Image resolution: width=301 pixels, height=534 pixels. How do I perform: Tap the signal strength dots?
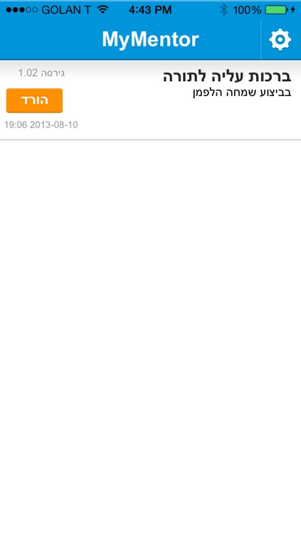(x=22, y=10)
